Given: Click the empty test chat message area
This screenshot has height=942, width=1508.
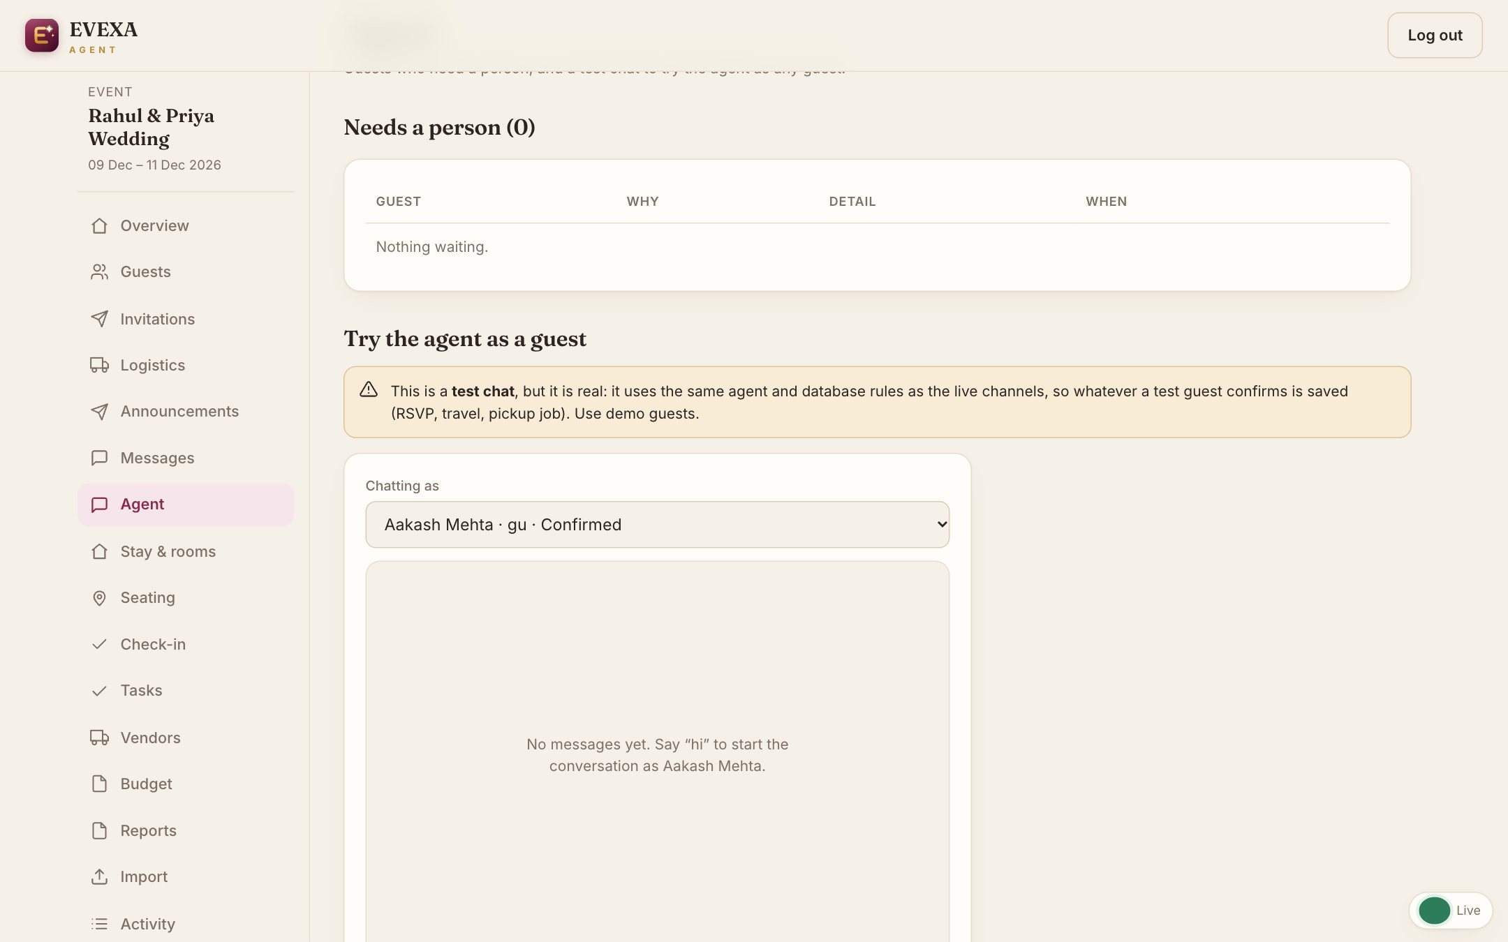Looking at the screenshot, I should pos(657,752).
